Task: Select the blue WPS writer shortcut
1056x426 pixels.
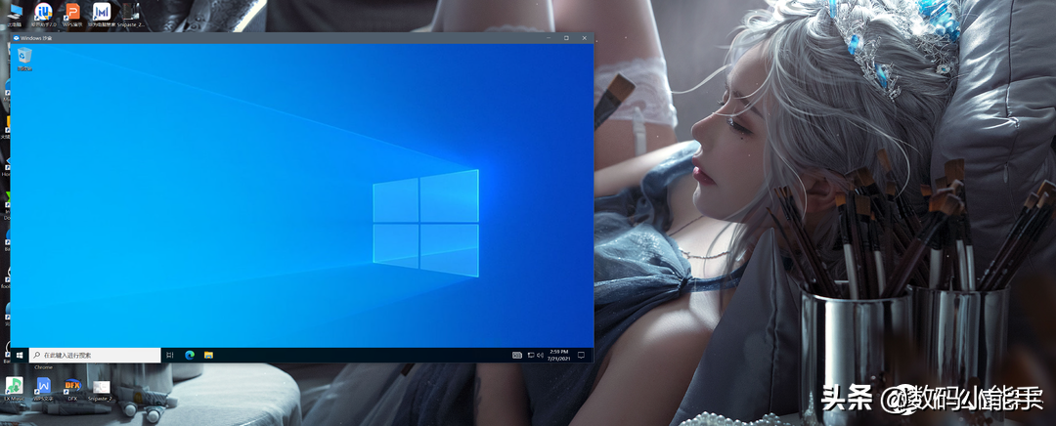Action: 43,388
